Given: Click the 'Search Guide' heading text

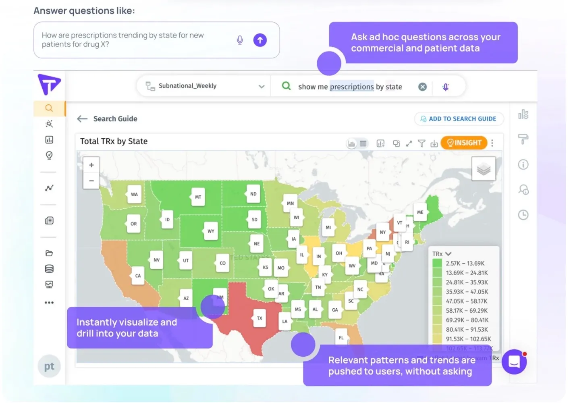Looking at the screenshot, I should click(115, 118).
